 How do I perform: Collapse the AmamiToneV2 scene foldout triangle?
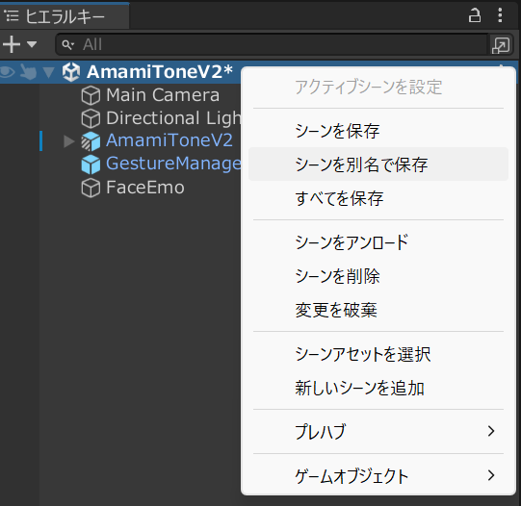[48, 72]
